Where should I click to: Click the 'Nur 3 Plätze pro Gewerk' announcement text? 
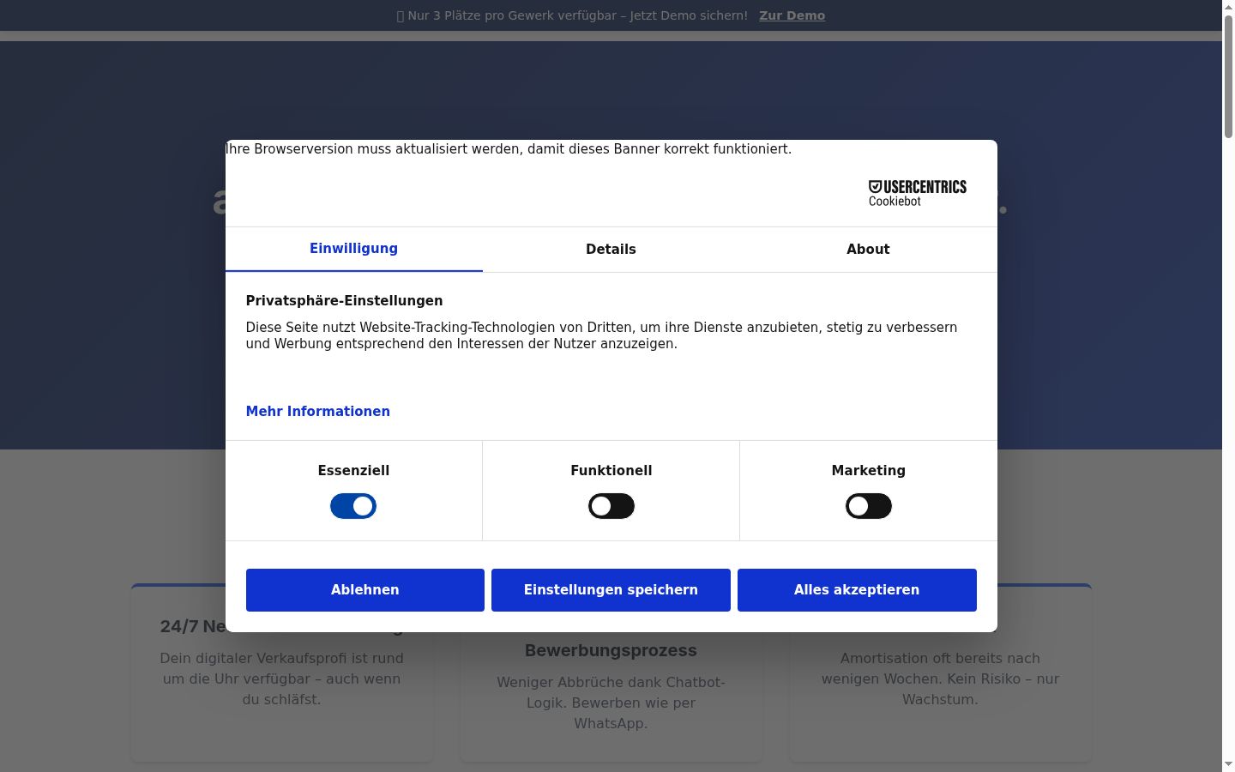(572, 15)
